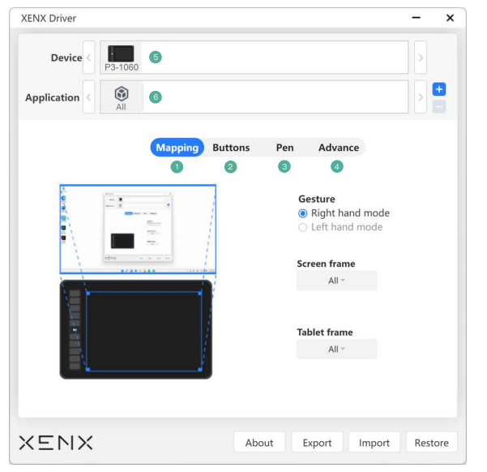
Task: Minimize the XENX Driver window
Action: coord(416,18)
